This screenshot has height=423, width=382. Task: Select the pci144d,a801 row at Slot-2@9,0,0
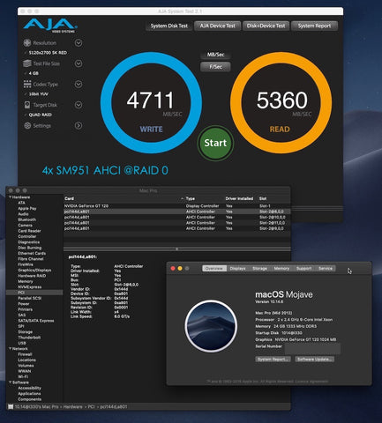pos(177,228)
